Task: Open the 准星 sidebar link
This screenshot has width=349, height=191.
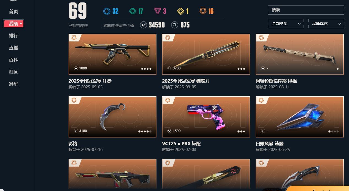Action: [13, 84]
